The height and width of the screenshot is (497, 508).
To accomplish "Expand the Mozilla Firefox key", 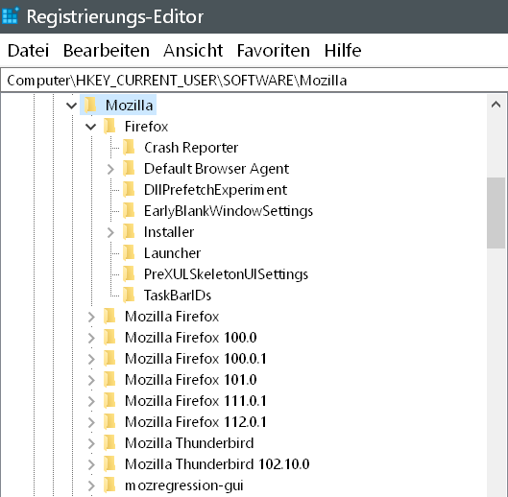I will (91, 317).
